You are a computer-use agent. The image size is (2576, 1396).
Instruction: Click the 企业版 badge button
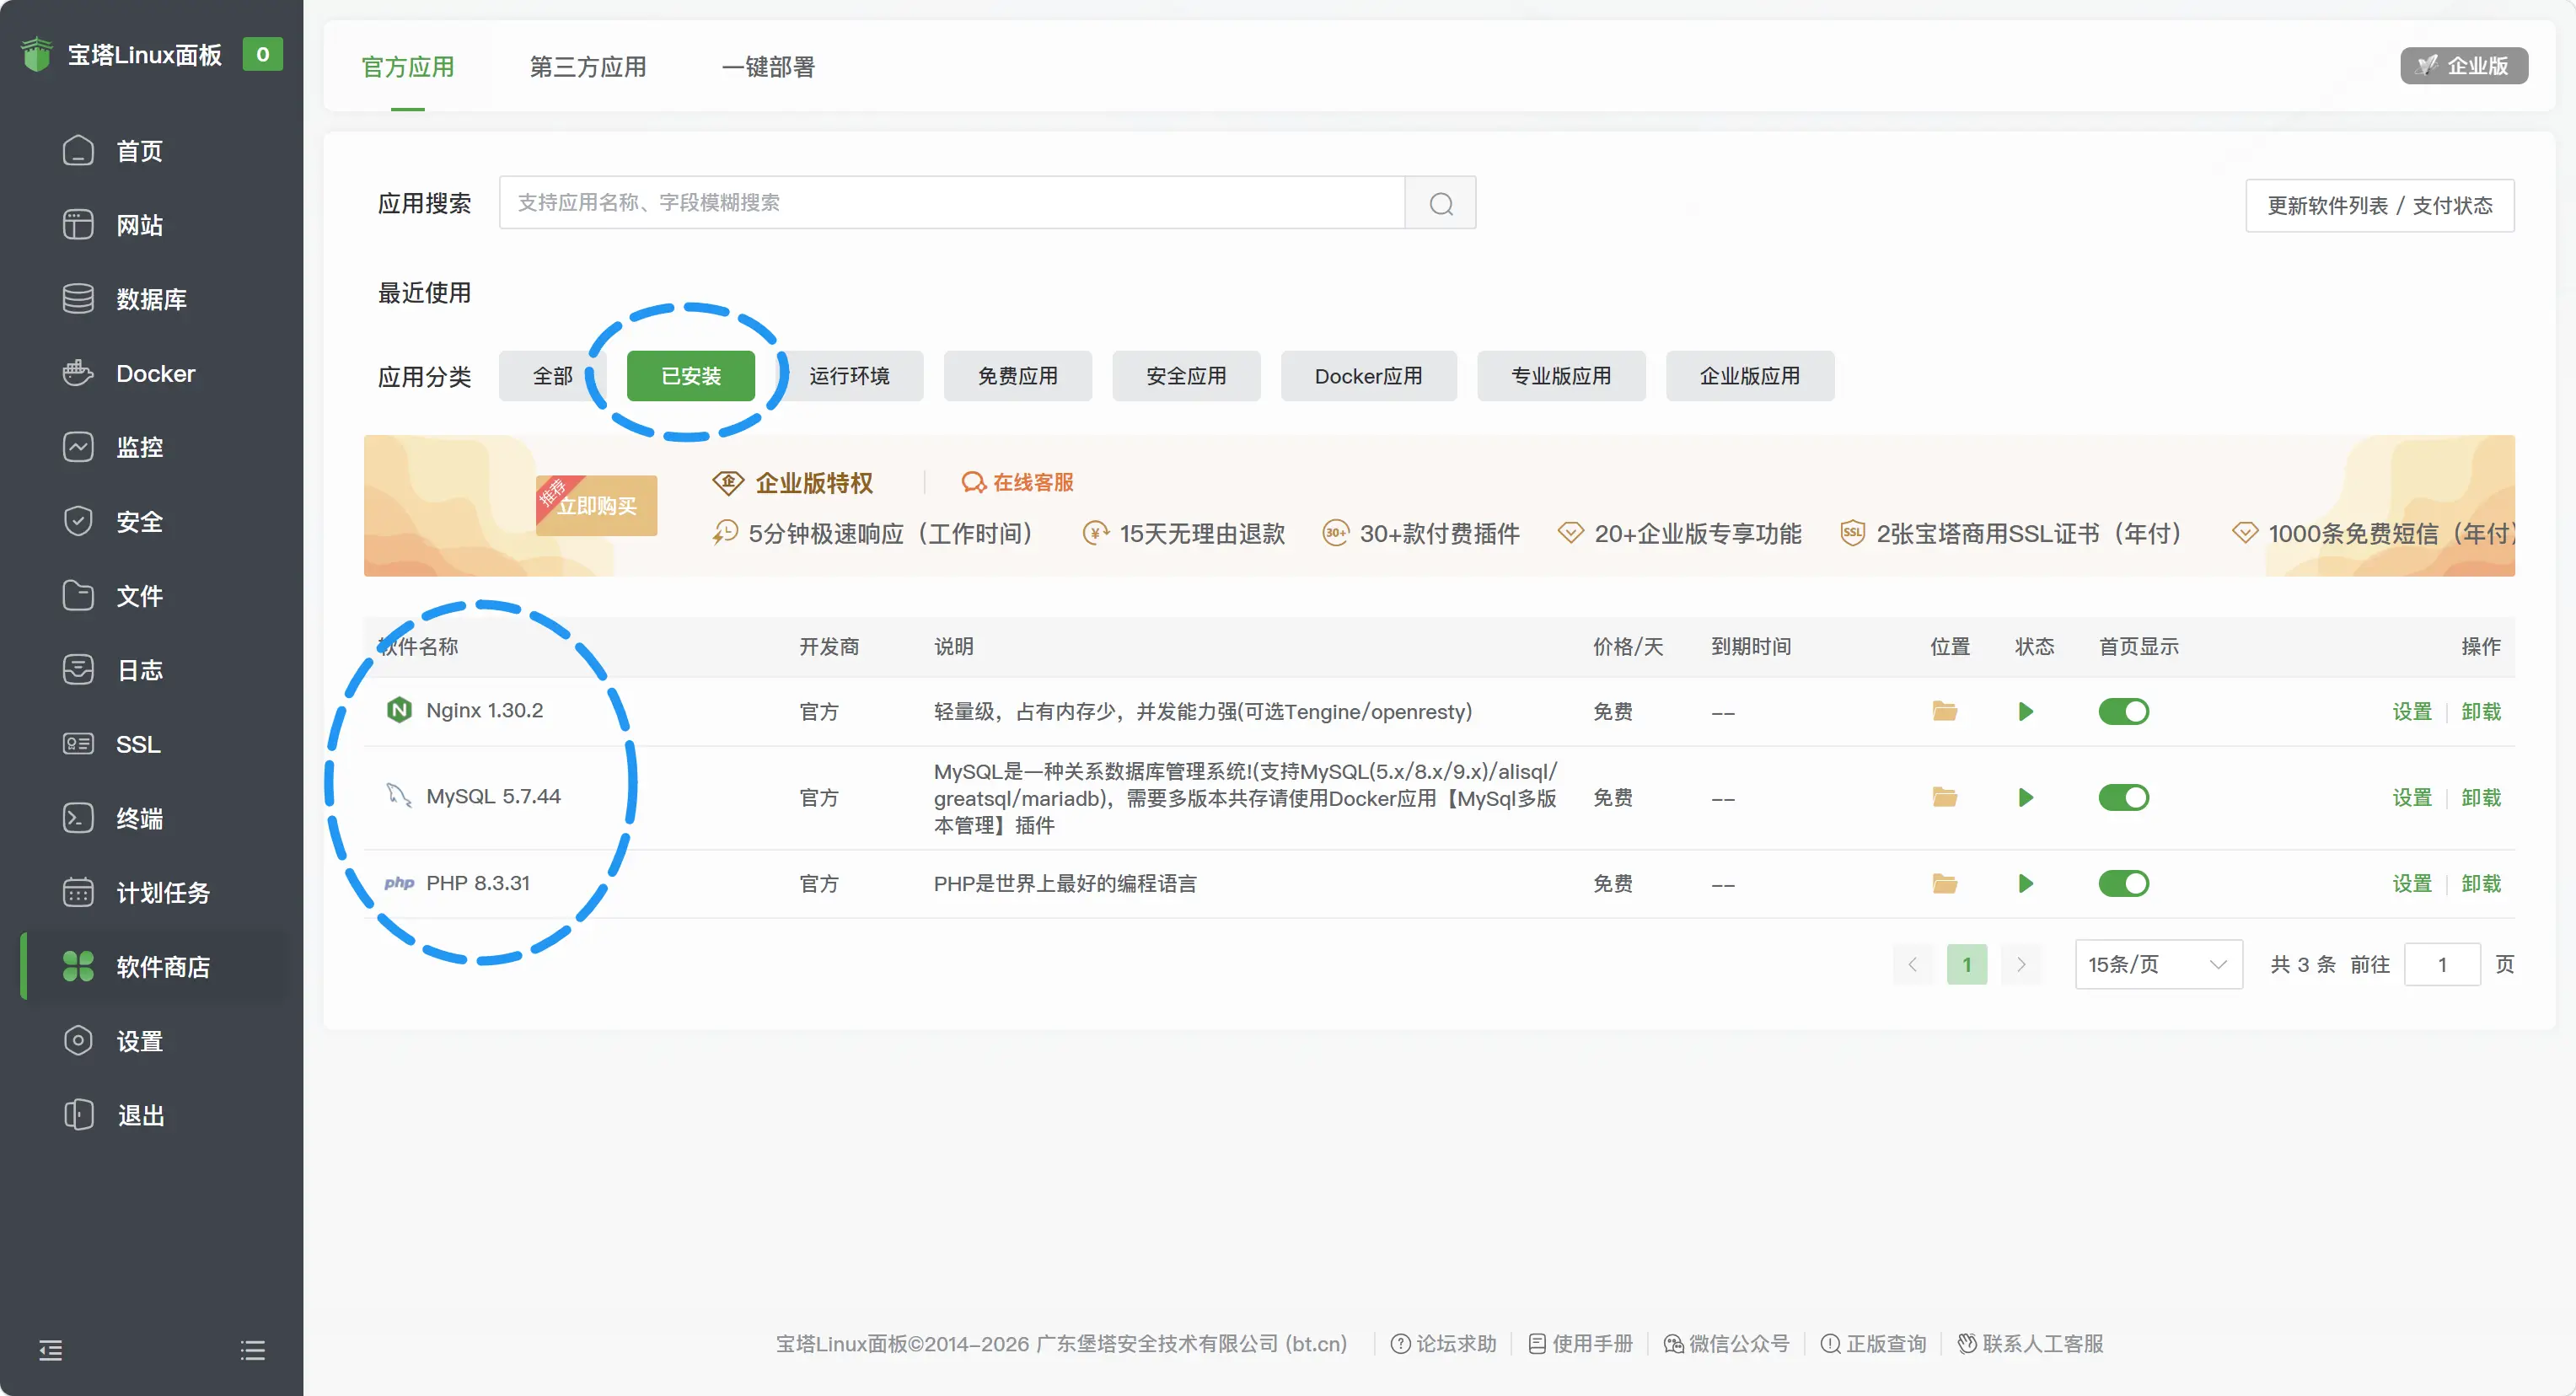tap(2464, 66)
